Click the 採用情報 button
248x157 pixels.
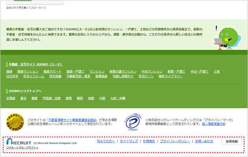232,142
